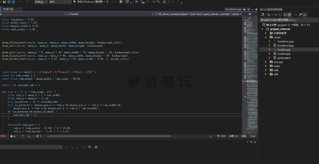Click the code minimap vertical scrollbar
This screenshot has width=319, height=164.
pyautogui.click(x=250, y=75)
